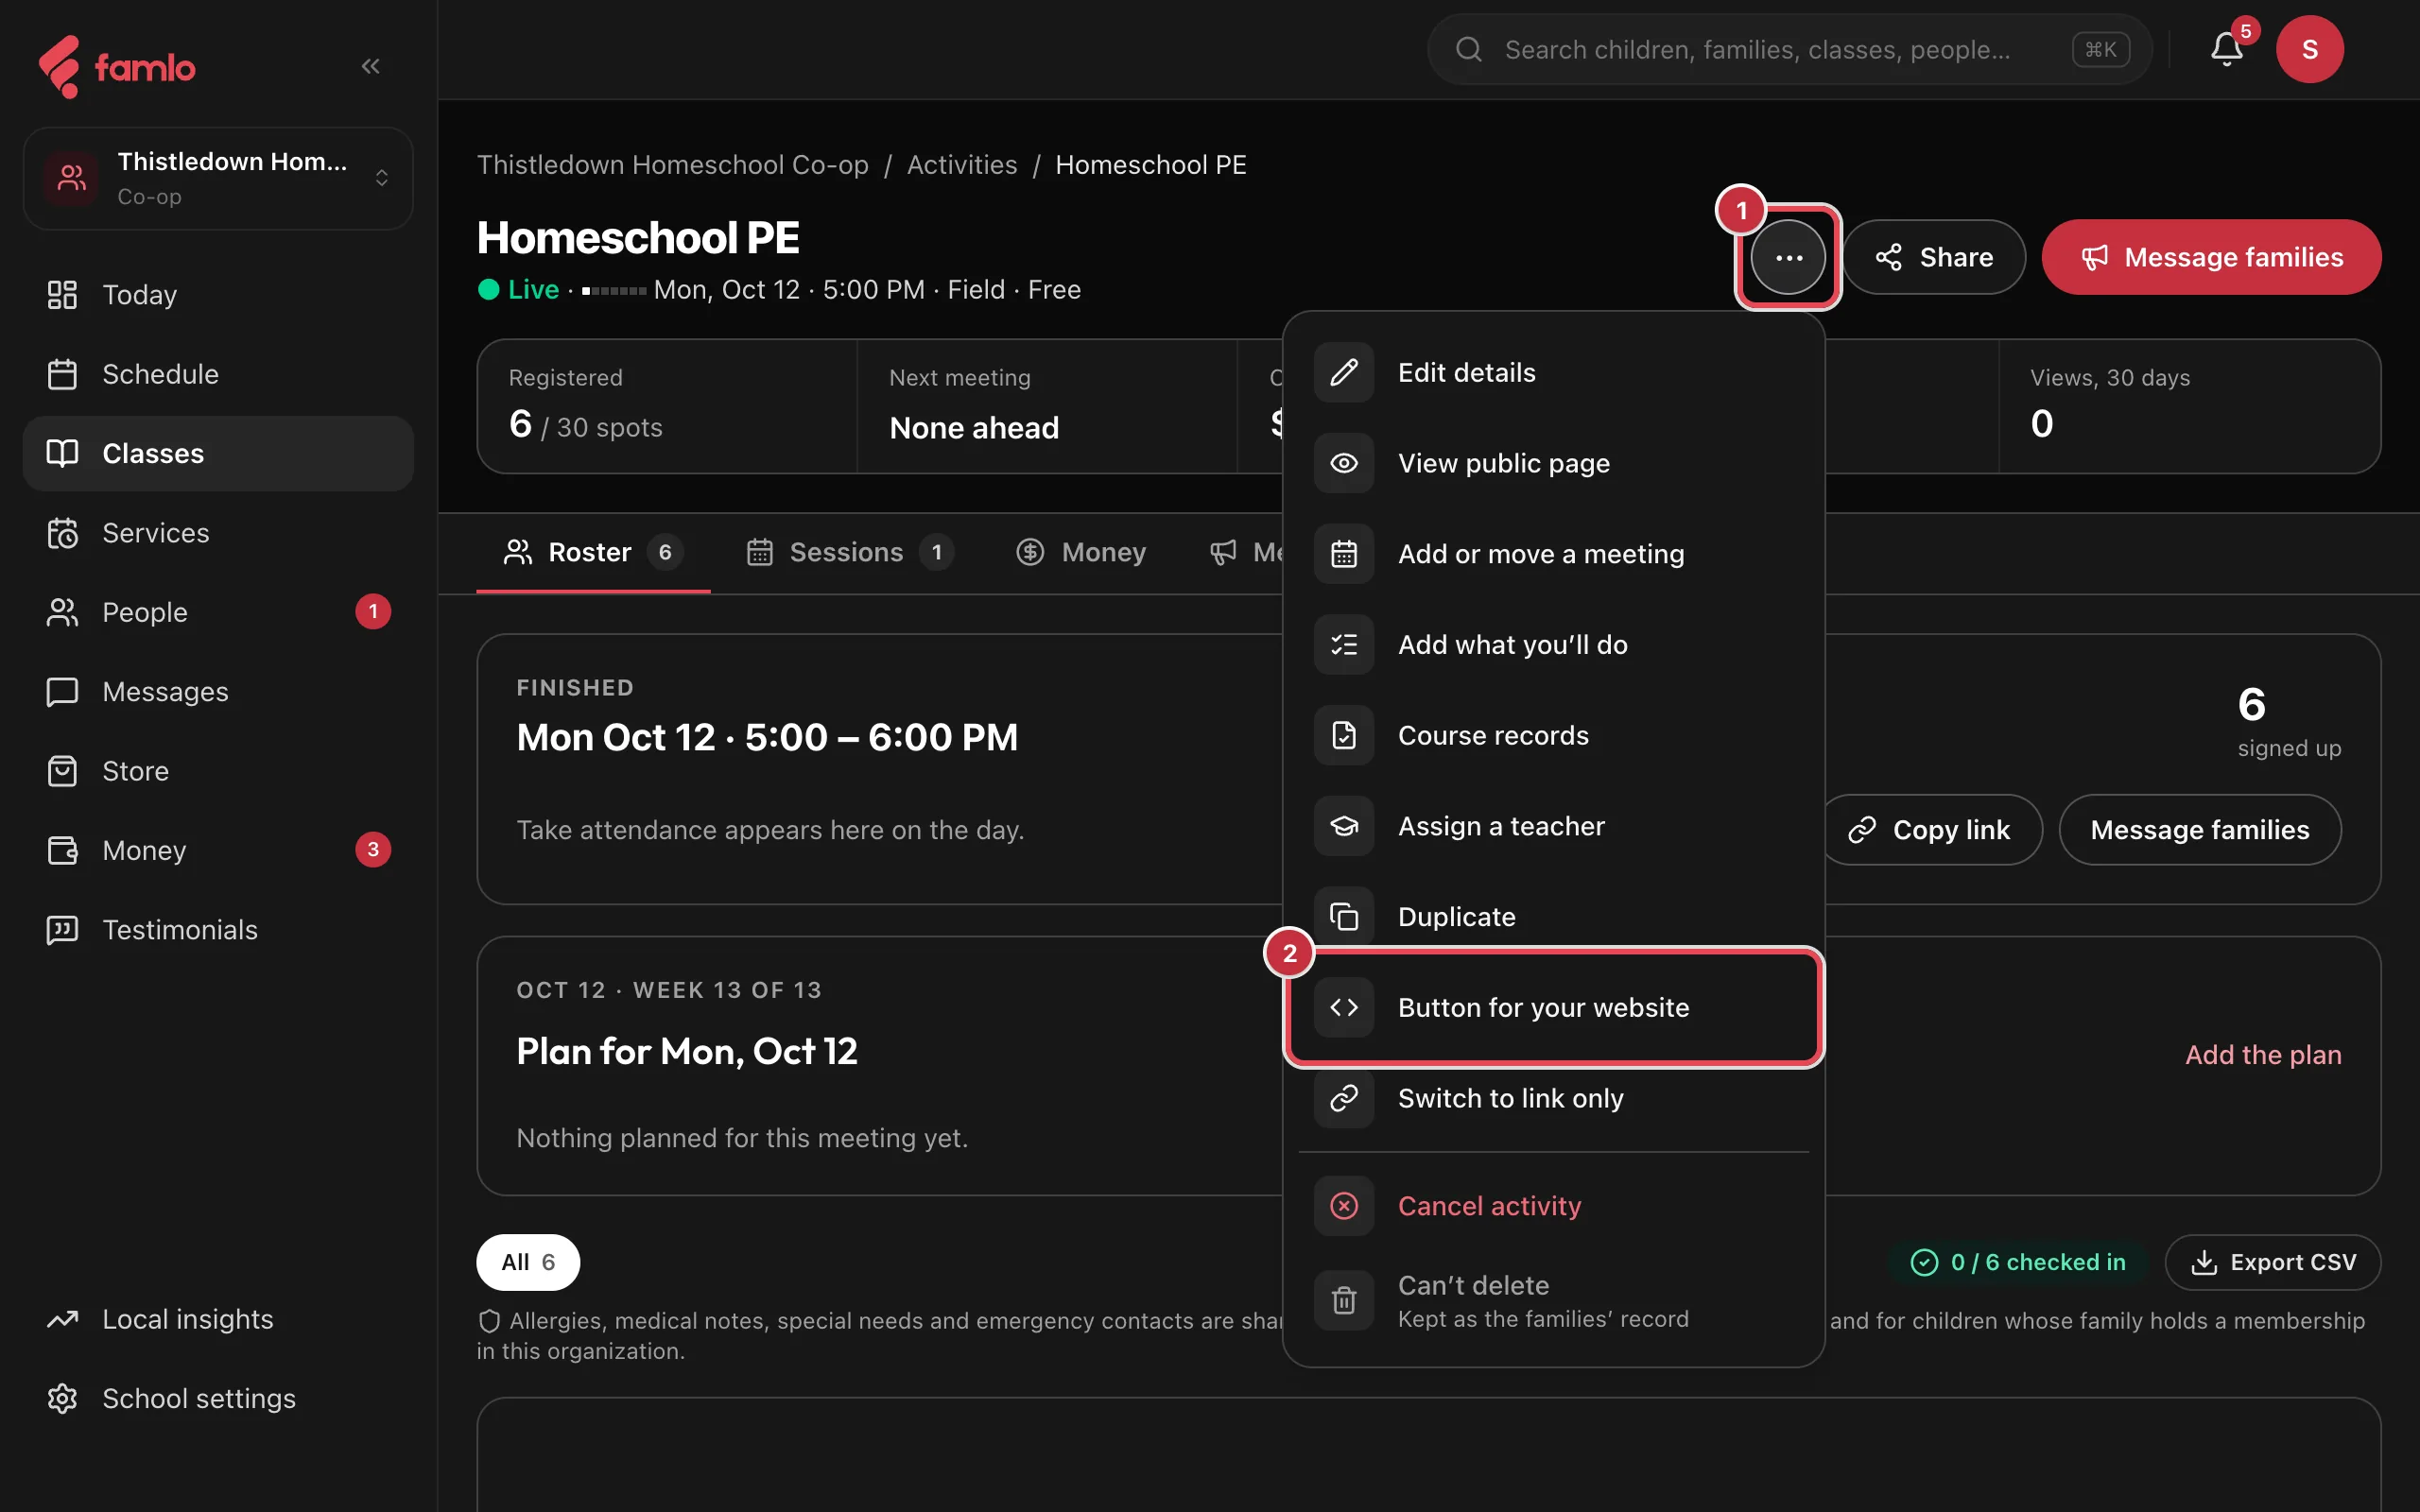
Task: Open Messages in the sidebar
Action: (218, 691)
